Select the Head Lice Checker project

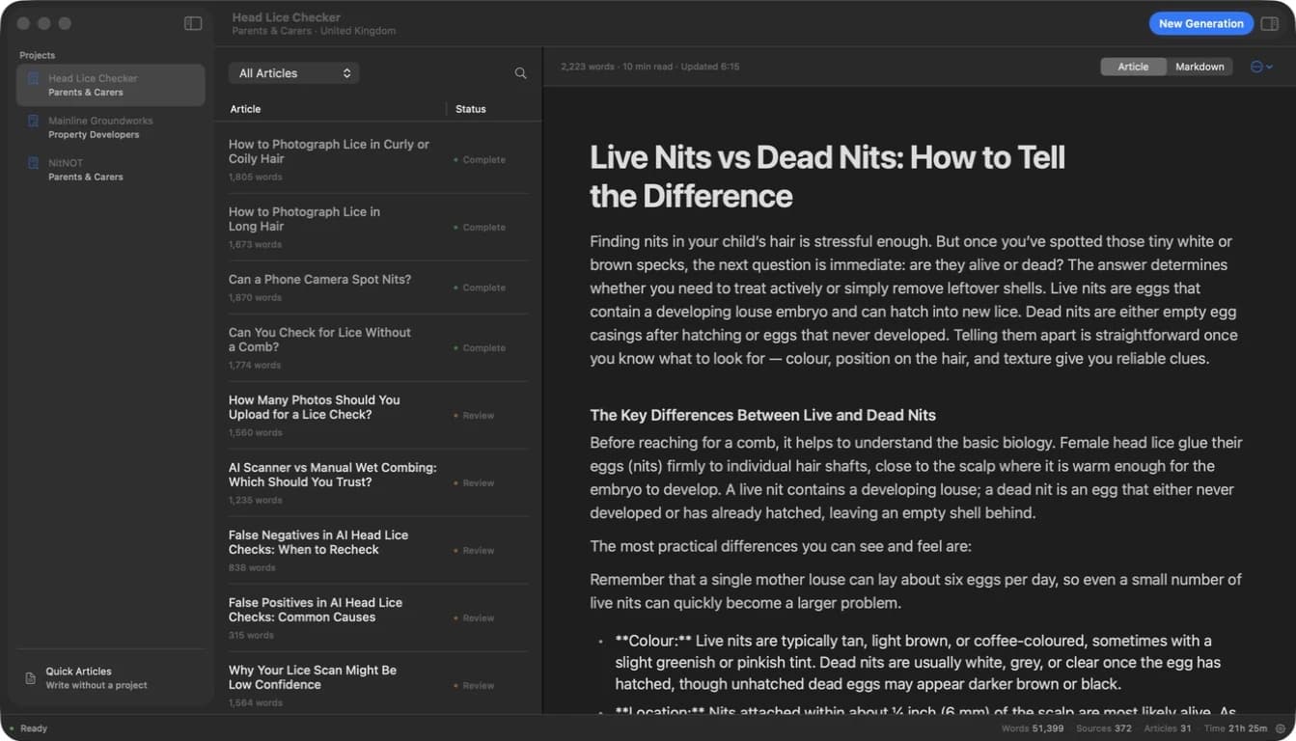(x=111, y=85)
